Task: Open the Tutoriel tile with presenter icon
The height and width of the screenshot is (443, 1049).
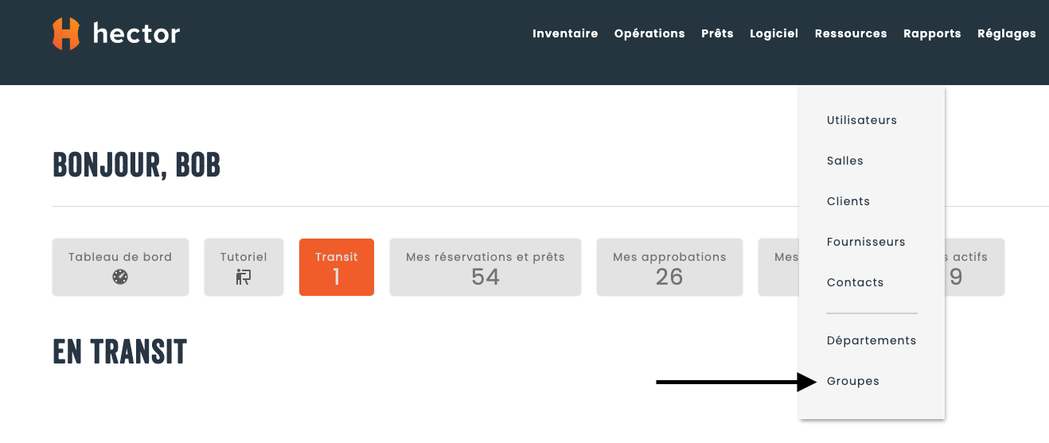Action: click(x=244, y=267)
